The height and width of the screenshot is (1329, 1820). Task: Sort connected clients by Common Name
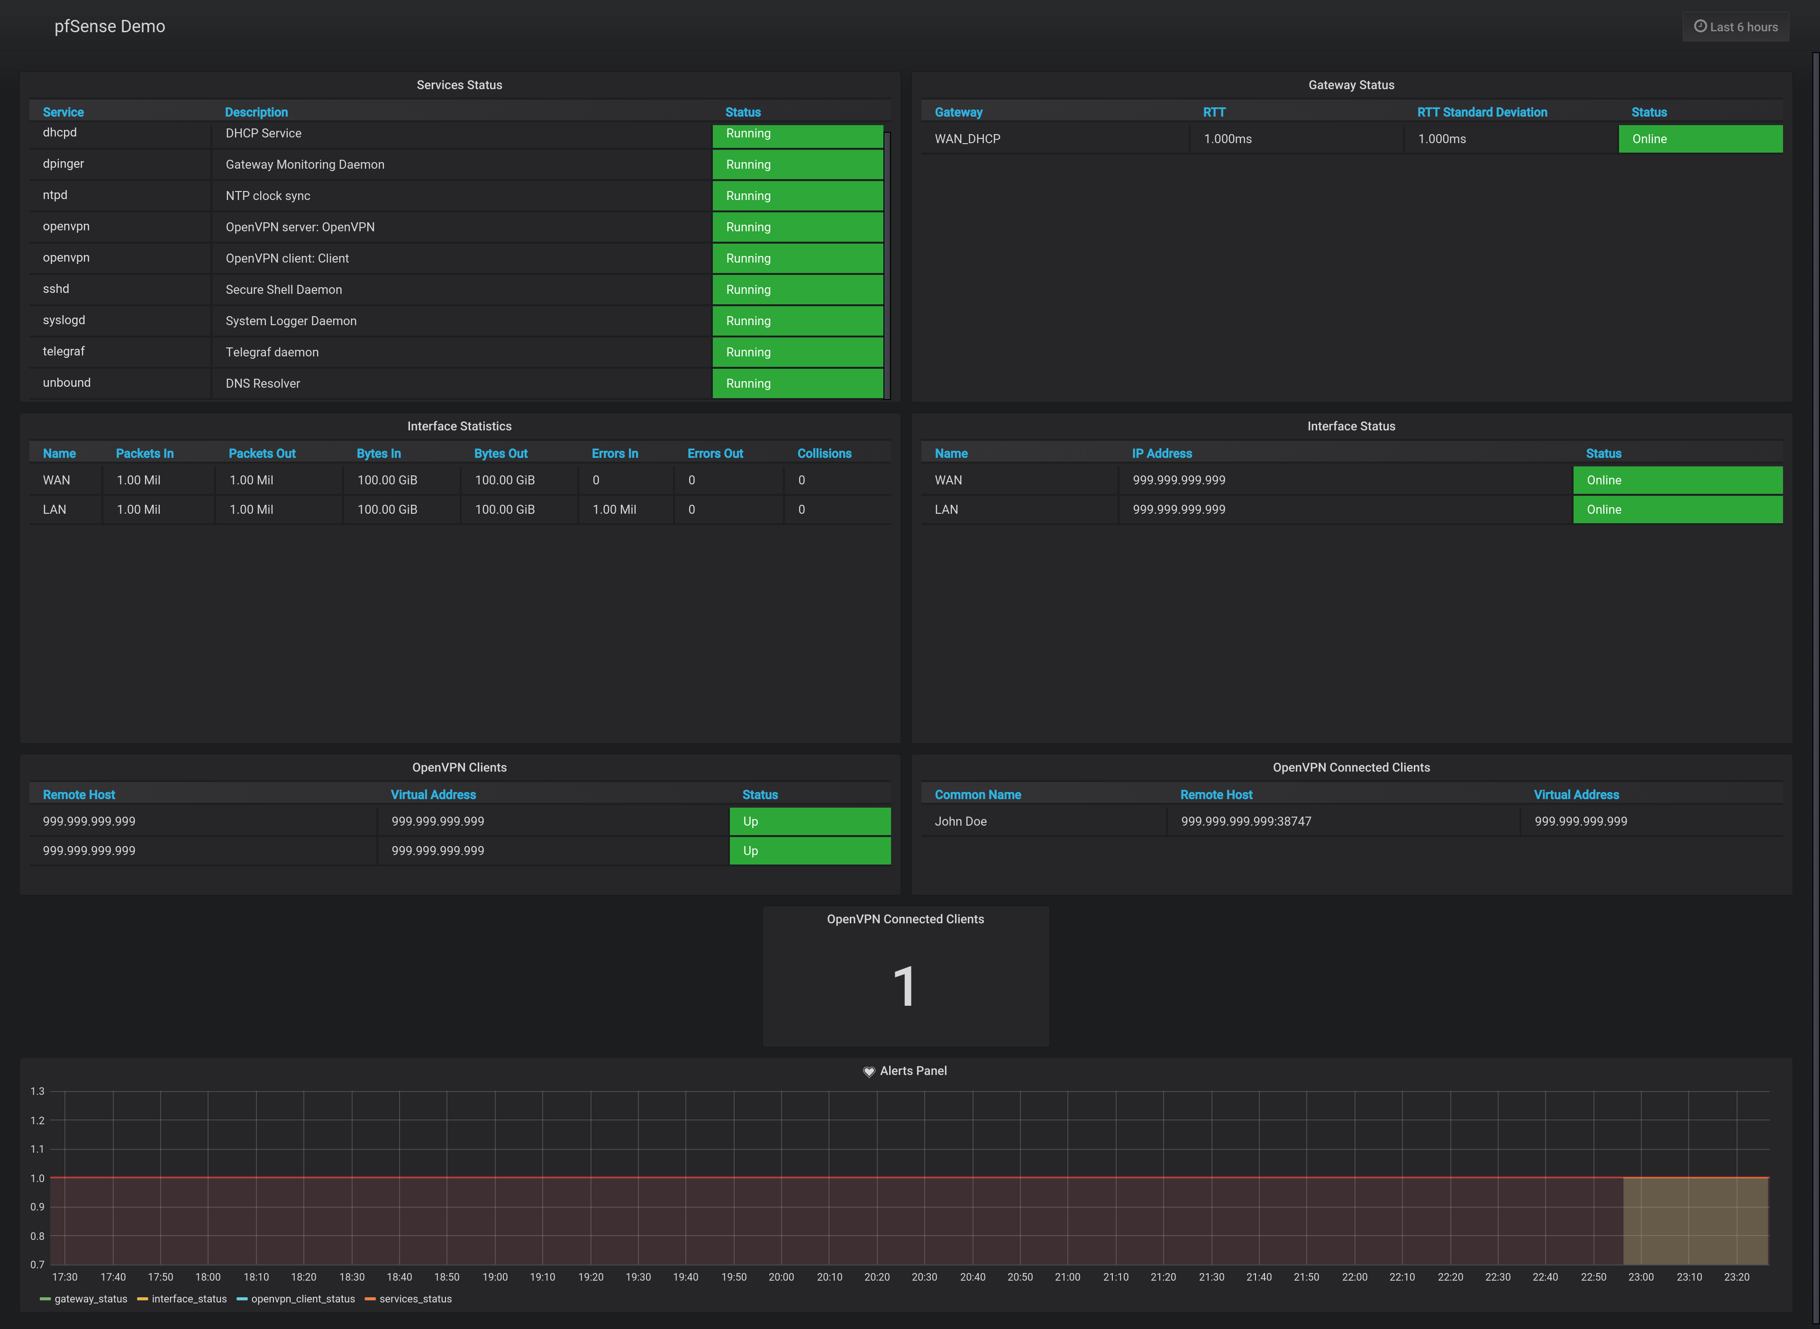(977, 795)
